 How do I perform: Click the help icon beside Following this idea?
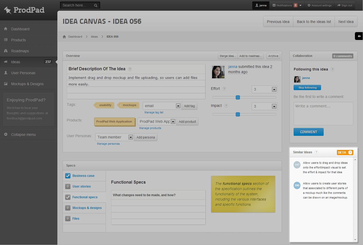click(332, 69)
